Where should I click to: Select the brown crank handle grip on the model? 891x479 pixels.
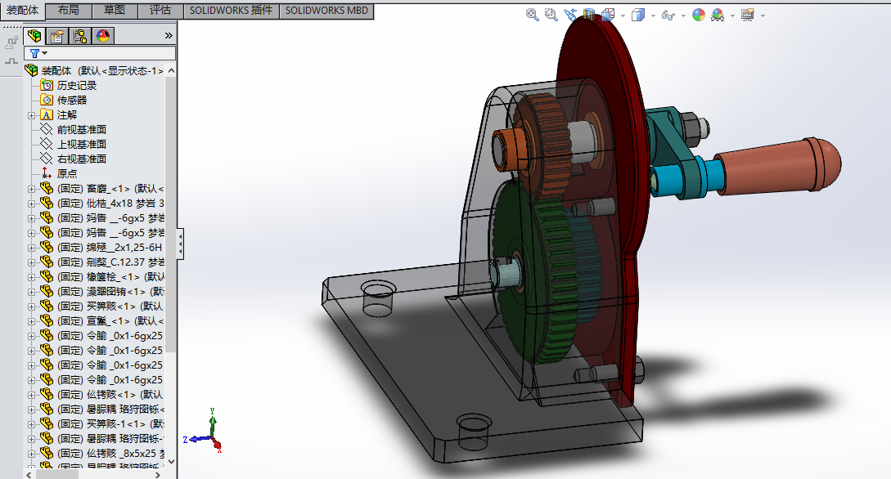pyautogui.click(x=778, y=166)
